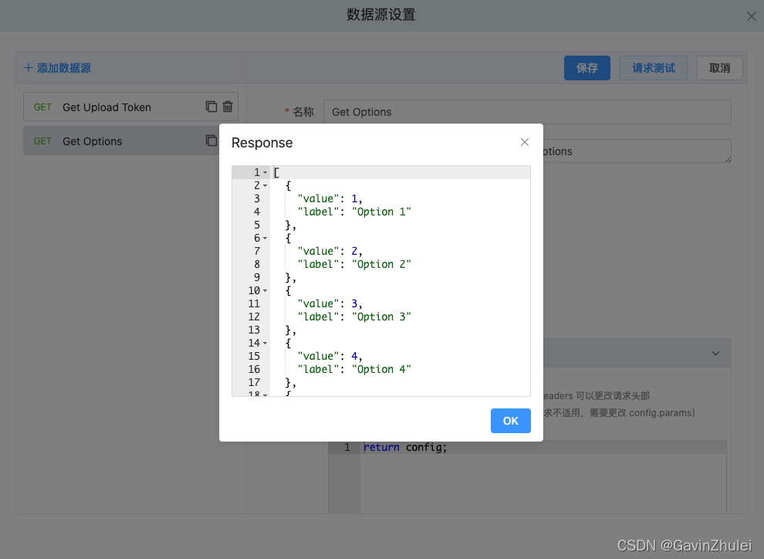Viewport: 764px width, 559px height.
Task: Focus the 名称 field containing Get Options
Action: coord(526,112)
